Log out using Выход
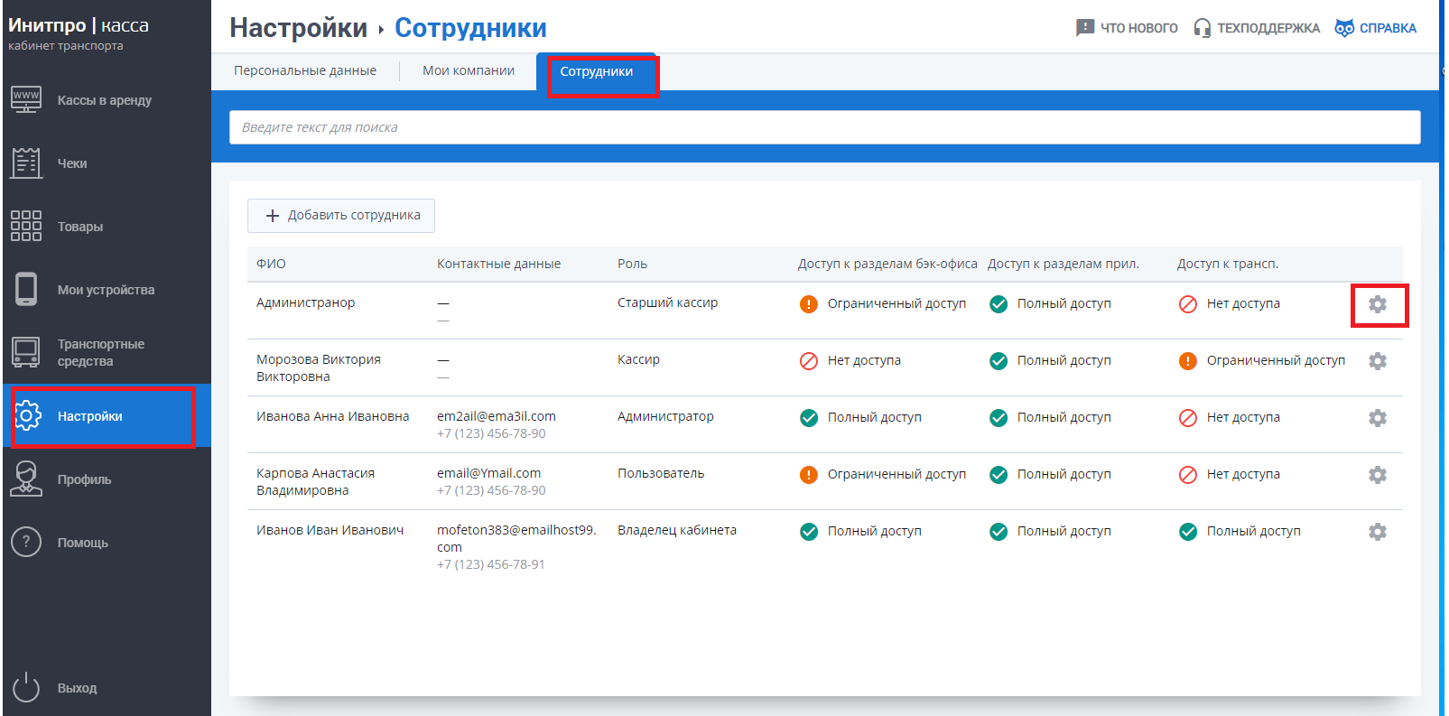1449x716 pixels. coord(77,688)
